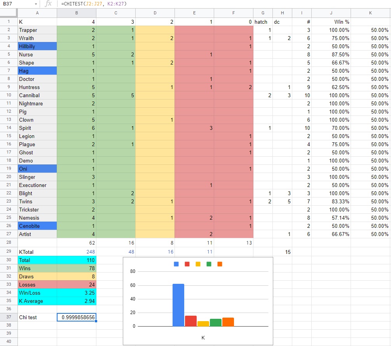Click the orange legend swatch in chart
This screenshot has width=391, height=346.
point(220,264)
